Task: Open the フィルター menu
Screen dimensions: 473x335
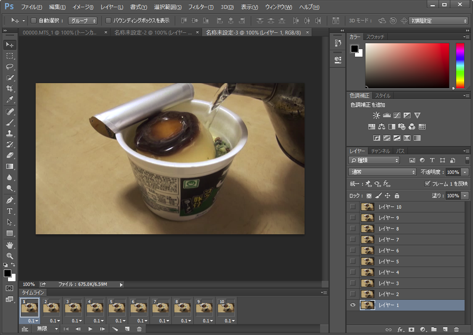Action: point(201,7)
